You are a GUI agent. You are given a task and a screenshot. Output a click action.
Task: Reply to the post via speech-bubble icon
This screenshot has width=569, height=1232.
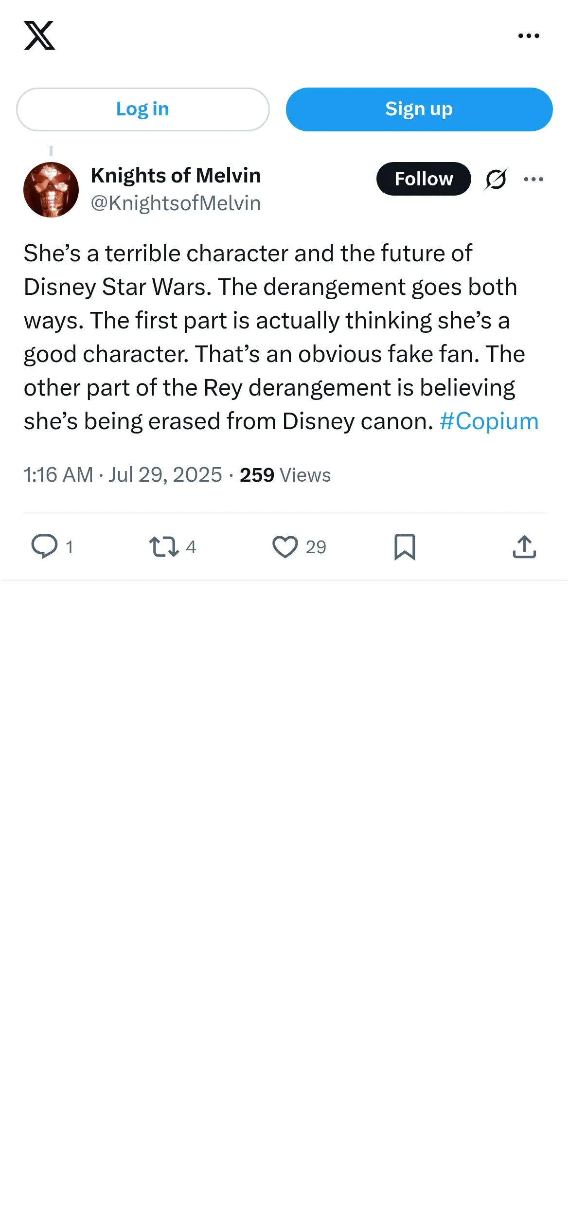tap(44, 546)
